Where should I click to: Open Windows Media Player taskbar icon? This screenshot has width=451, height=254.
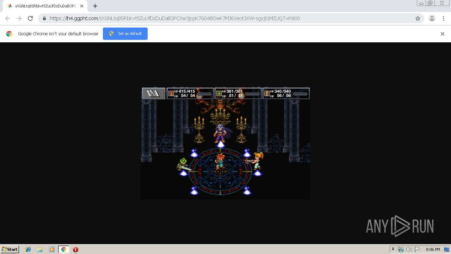click(52, 249)
